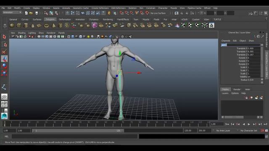This screenshot has width=269, height=151.
Task: Switch to single perspective view layout
Action: [x=4, y=97]
